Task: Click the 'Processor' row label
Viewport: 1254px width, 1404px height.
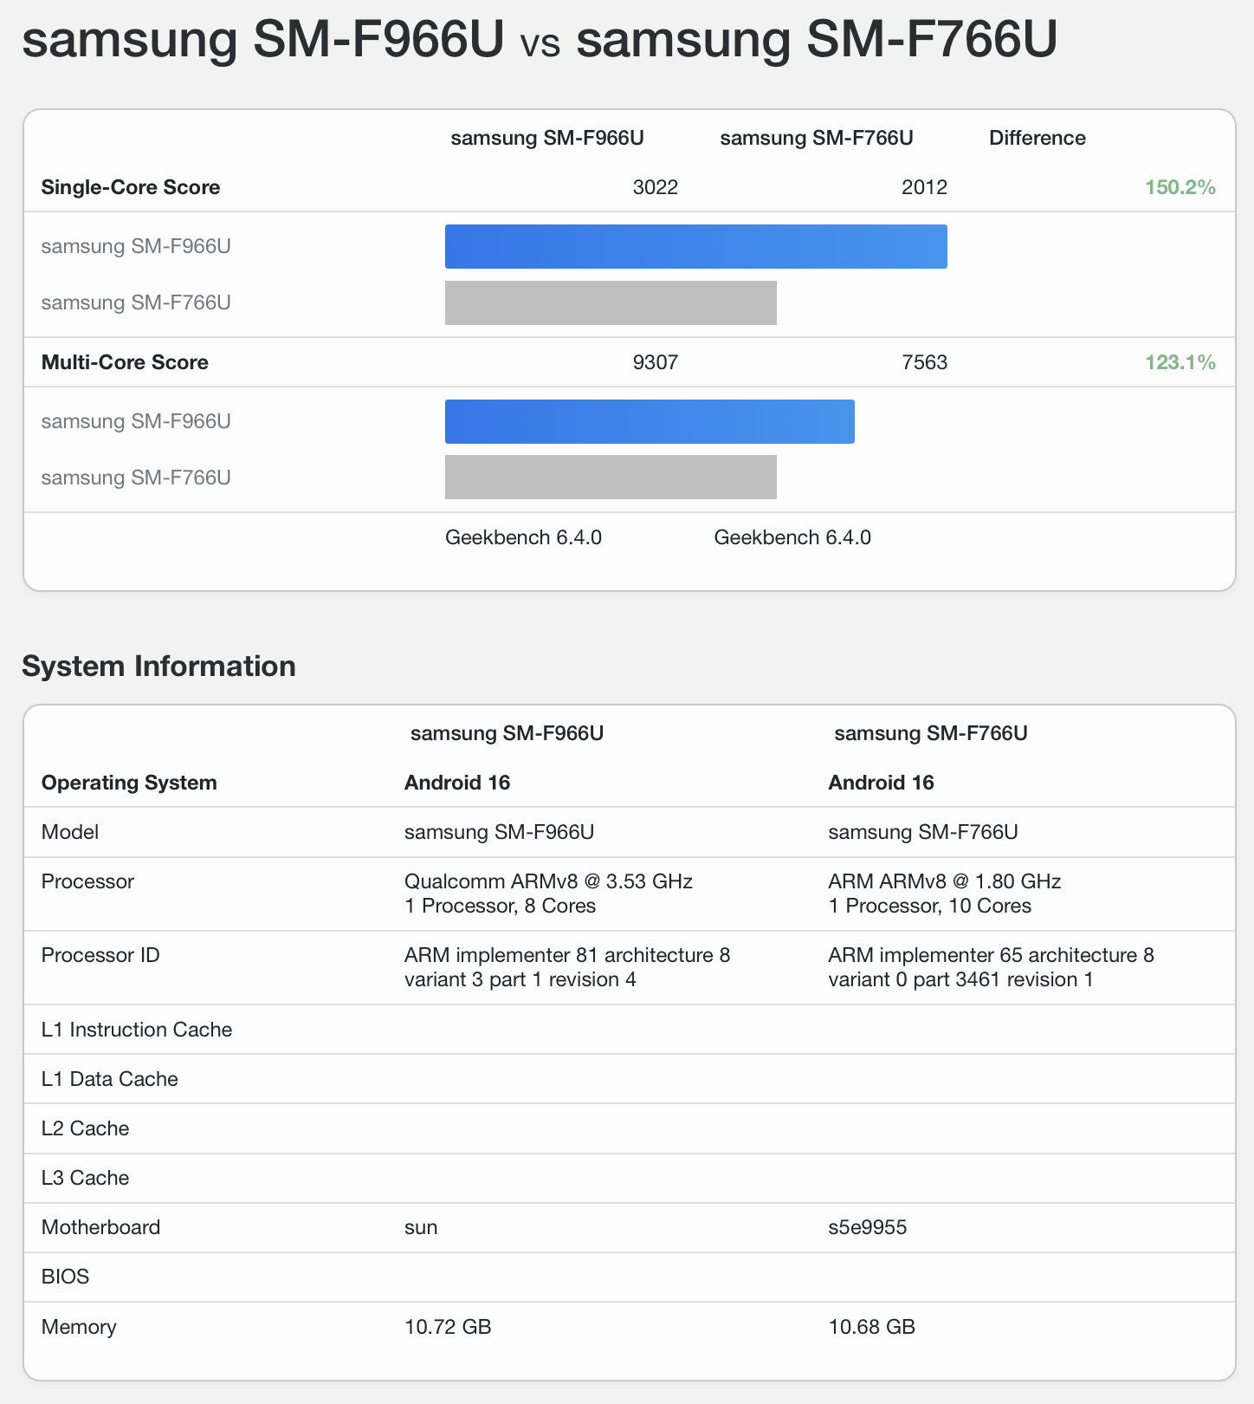Action: 87,881
